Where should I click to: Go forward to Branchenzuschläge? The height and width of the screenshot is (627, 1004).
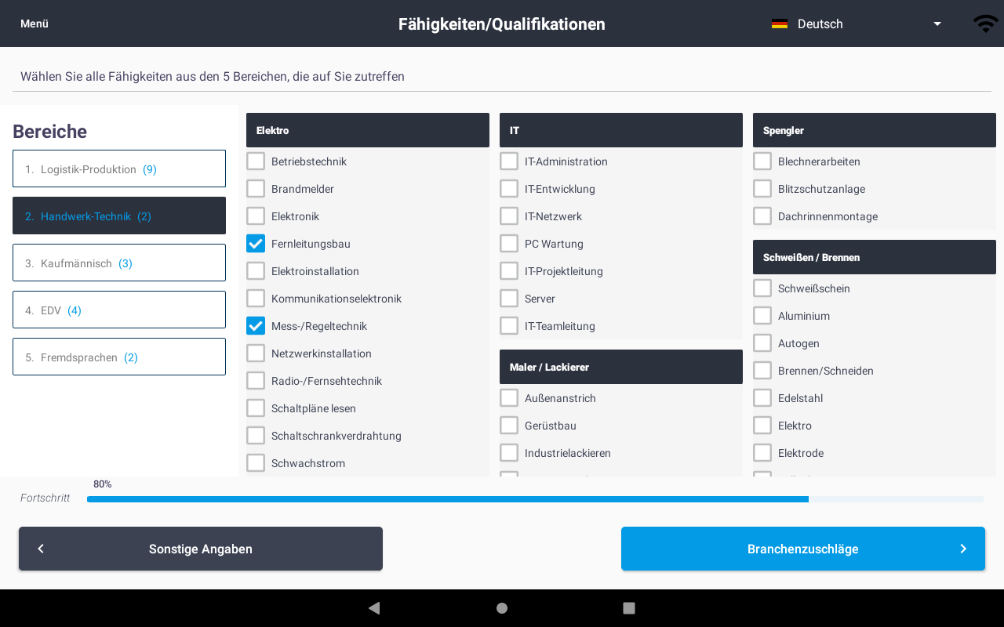tap(803, 549)
